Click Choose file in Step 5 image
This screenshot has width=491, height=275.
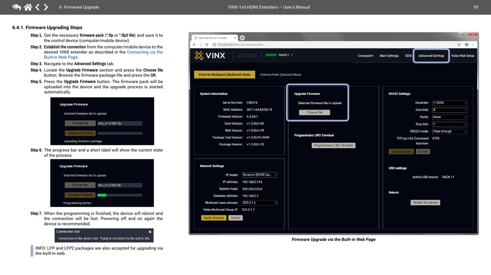click(x=80, y=123)
